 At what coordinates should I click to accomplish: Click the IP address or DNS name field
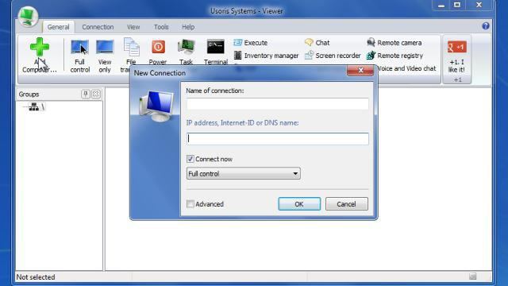(278, 139)
